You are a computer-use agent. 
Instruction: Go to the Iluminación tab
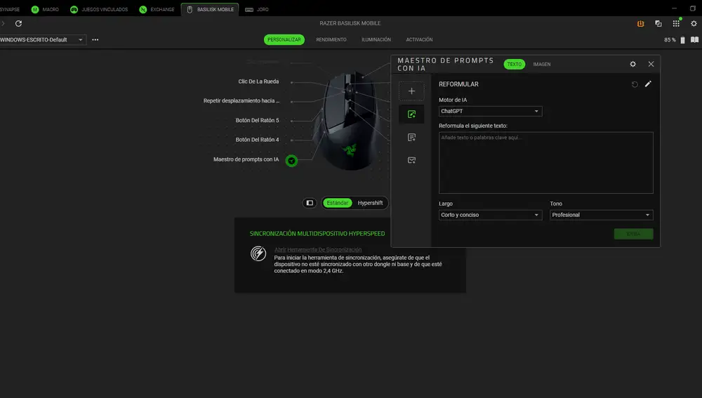pyautogui.click(x=376, y=40)
